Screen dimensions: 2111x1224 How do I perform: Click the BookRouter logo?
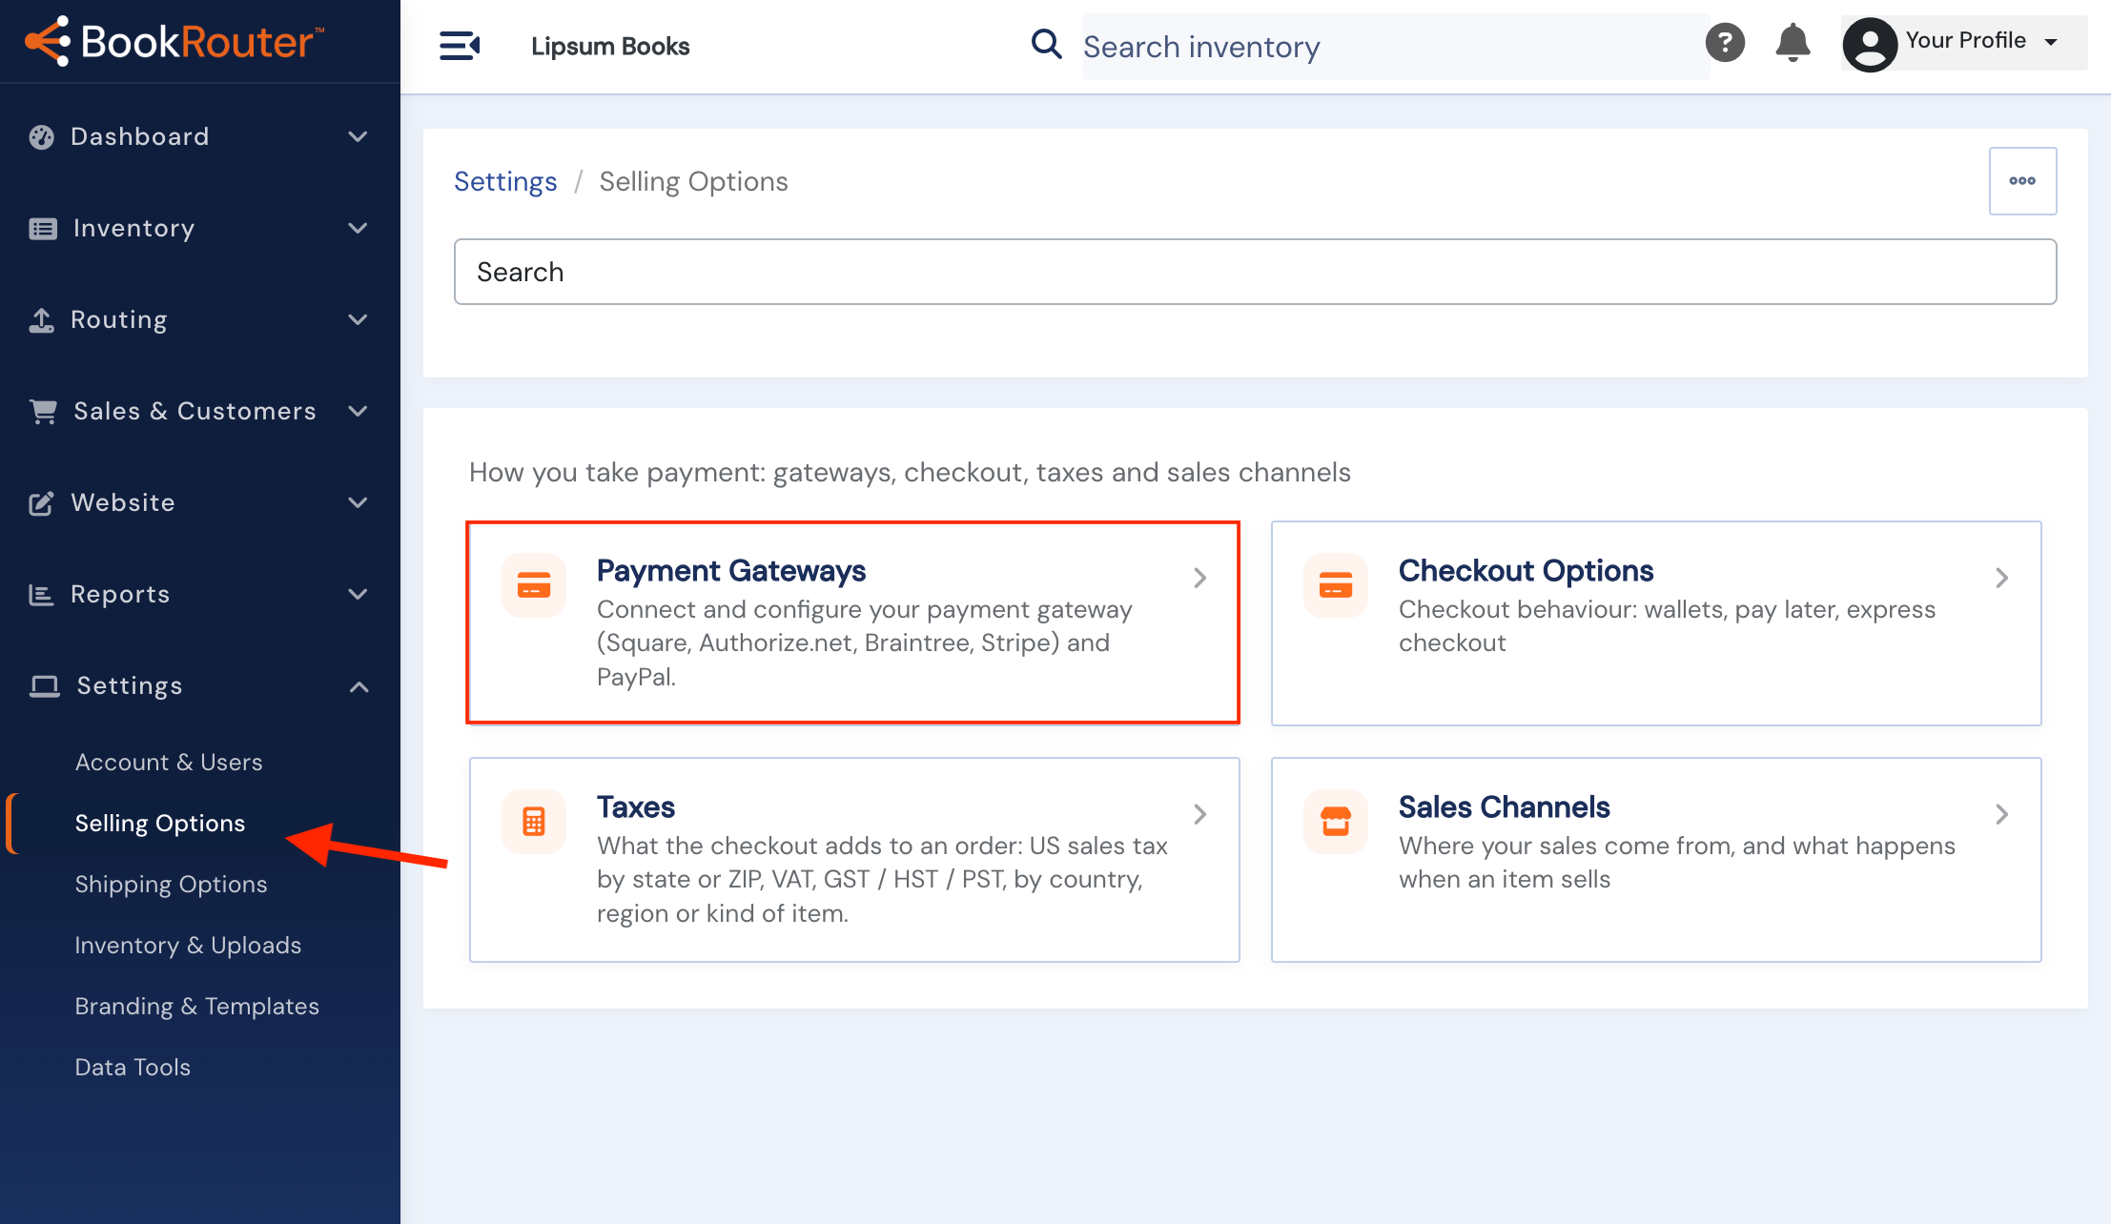coord(174,41)
